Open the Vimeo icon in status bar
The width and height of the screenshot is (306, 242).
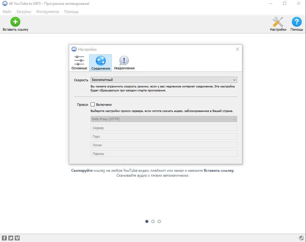[17, 238]
